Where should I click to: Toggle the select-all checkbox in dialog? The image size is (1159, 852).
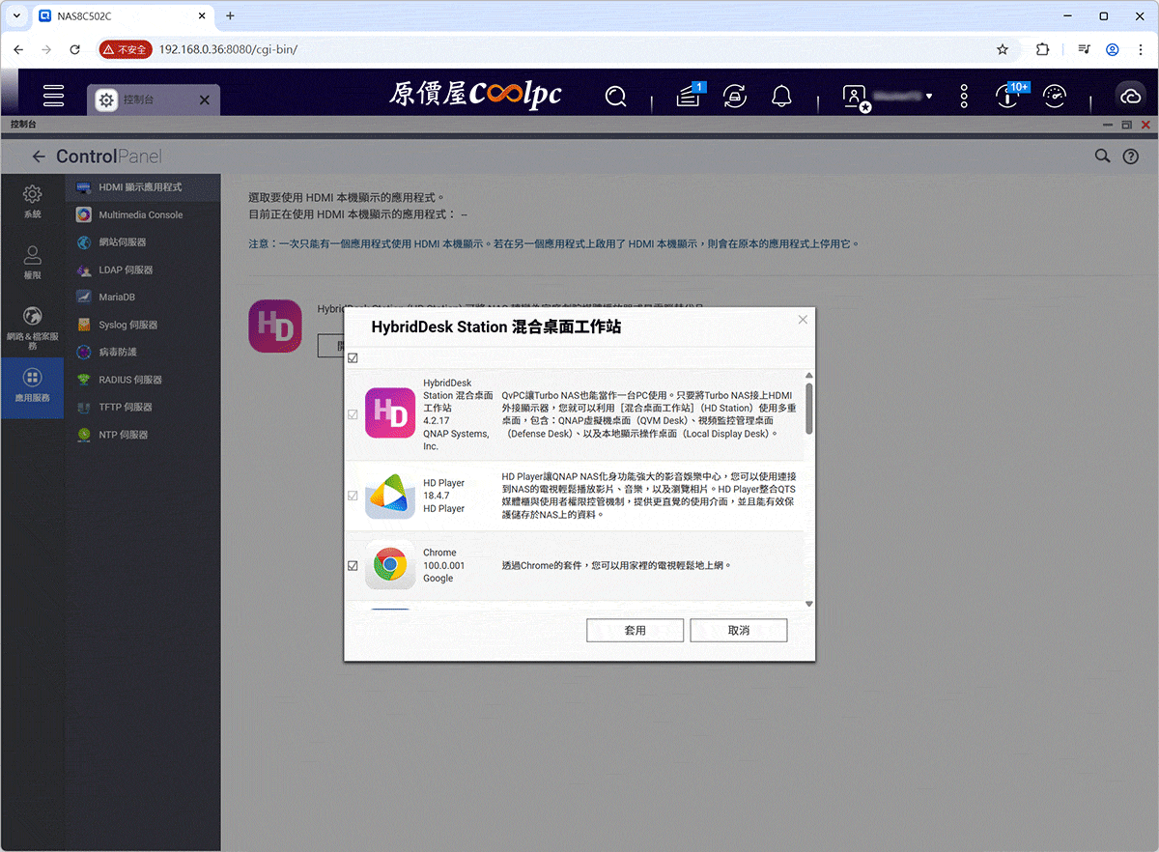[353, 358]
